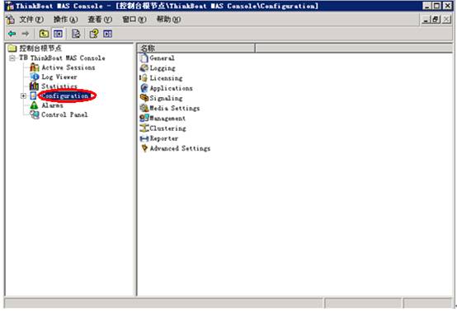This screenshot has width=457, height=312.
Task: Select the Applications list entry
Action: point(171,88)
